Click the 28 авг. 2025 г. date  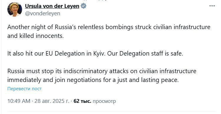pyautogui.click(x=52, y=101)
